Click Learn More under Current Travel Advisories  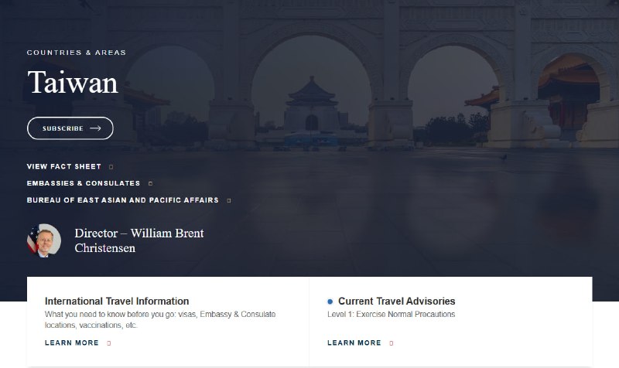[354, 342]
